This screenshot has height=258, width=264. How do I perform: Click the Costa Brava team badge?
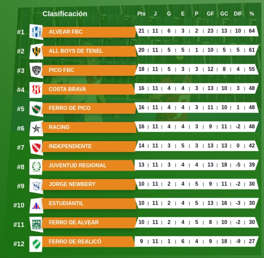pyautogui.click(x=36, y=89)
